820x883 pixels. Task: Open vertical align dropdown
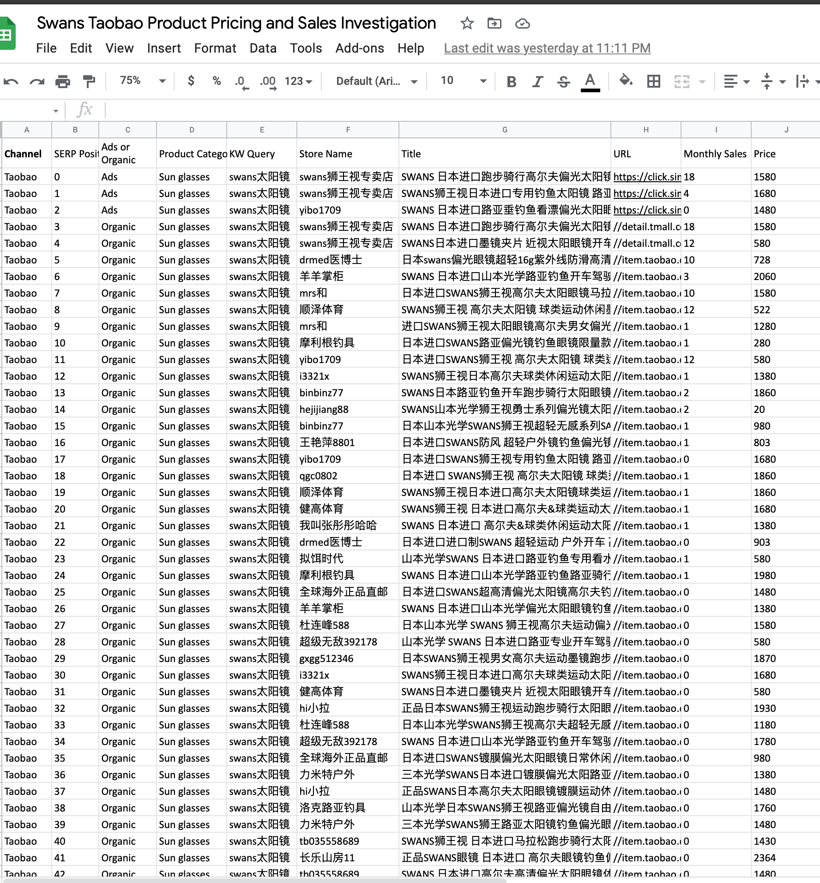[x=773, y=82]
